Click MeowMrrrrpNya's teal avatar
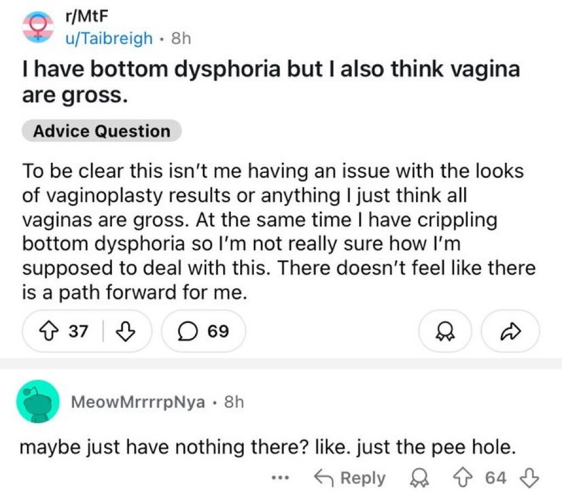Viewport: 562px width, 498px height. pyautogui.click(x=38, y=401)
